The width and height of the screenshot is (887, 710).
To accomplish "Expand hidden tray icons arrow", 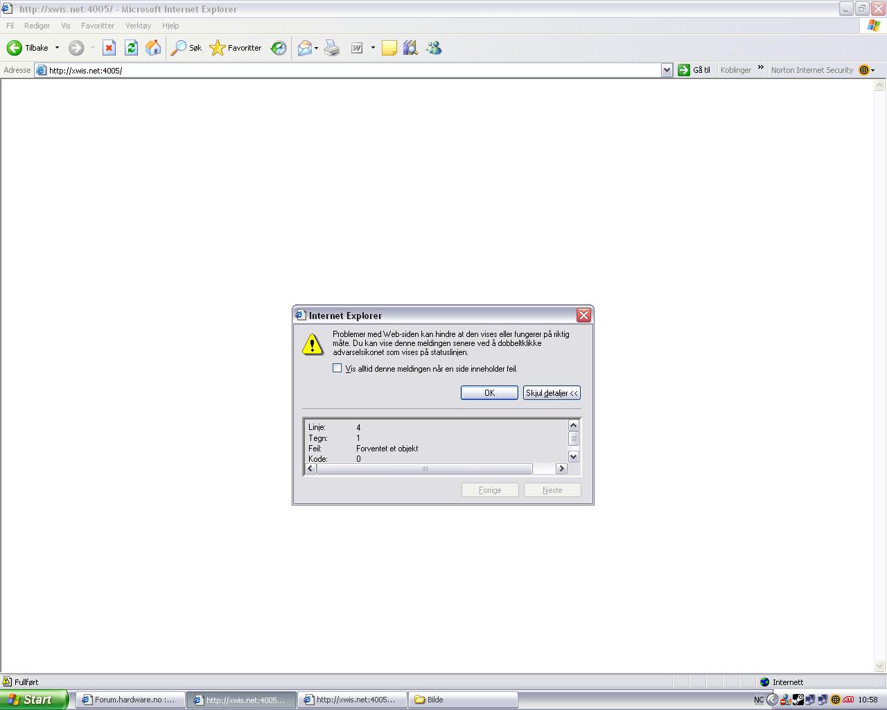I will click(772, 700).
